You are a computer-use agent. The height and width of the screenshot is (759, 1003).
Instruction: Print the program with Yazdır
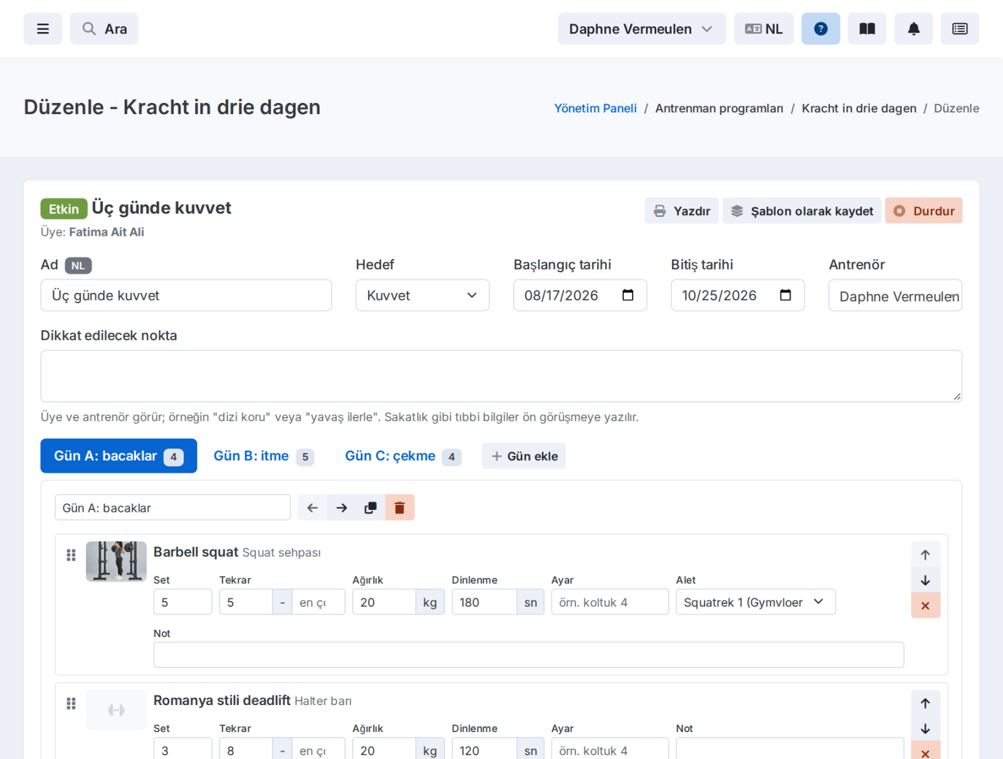click(x=681, y=211)
